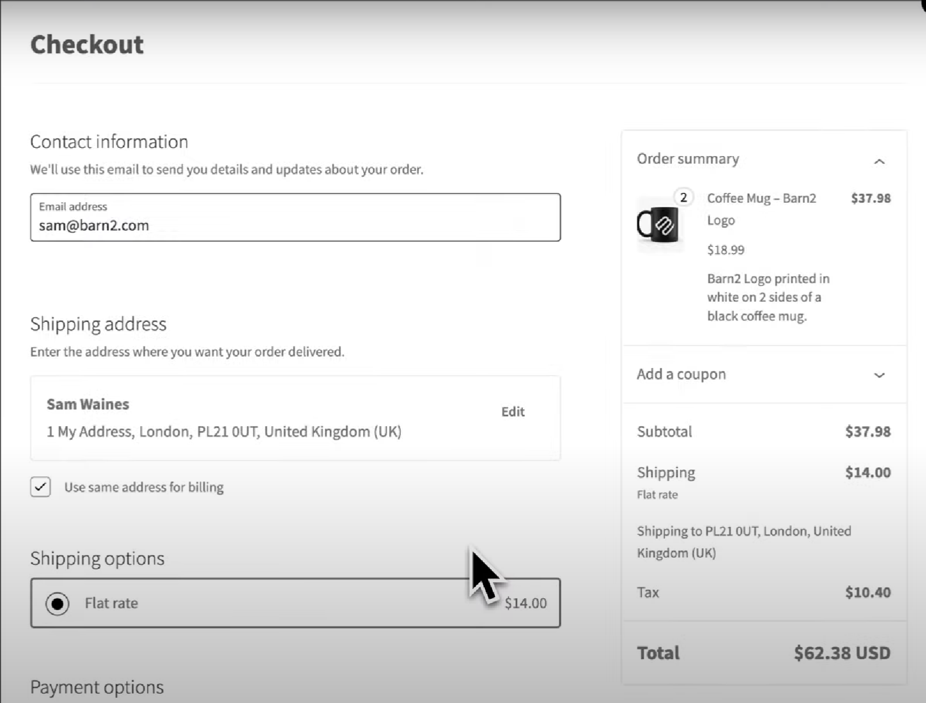Open the Add a coupon dropdown arrow
926x703 pixels.
point(879,375)
